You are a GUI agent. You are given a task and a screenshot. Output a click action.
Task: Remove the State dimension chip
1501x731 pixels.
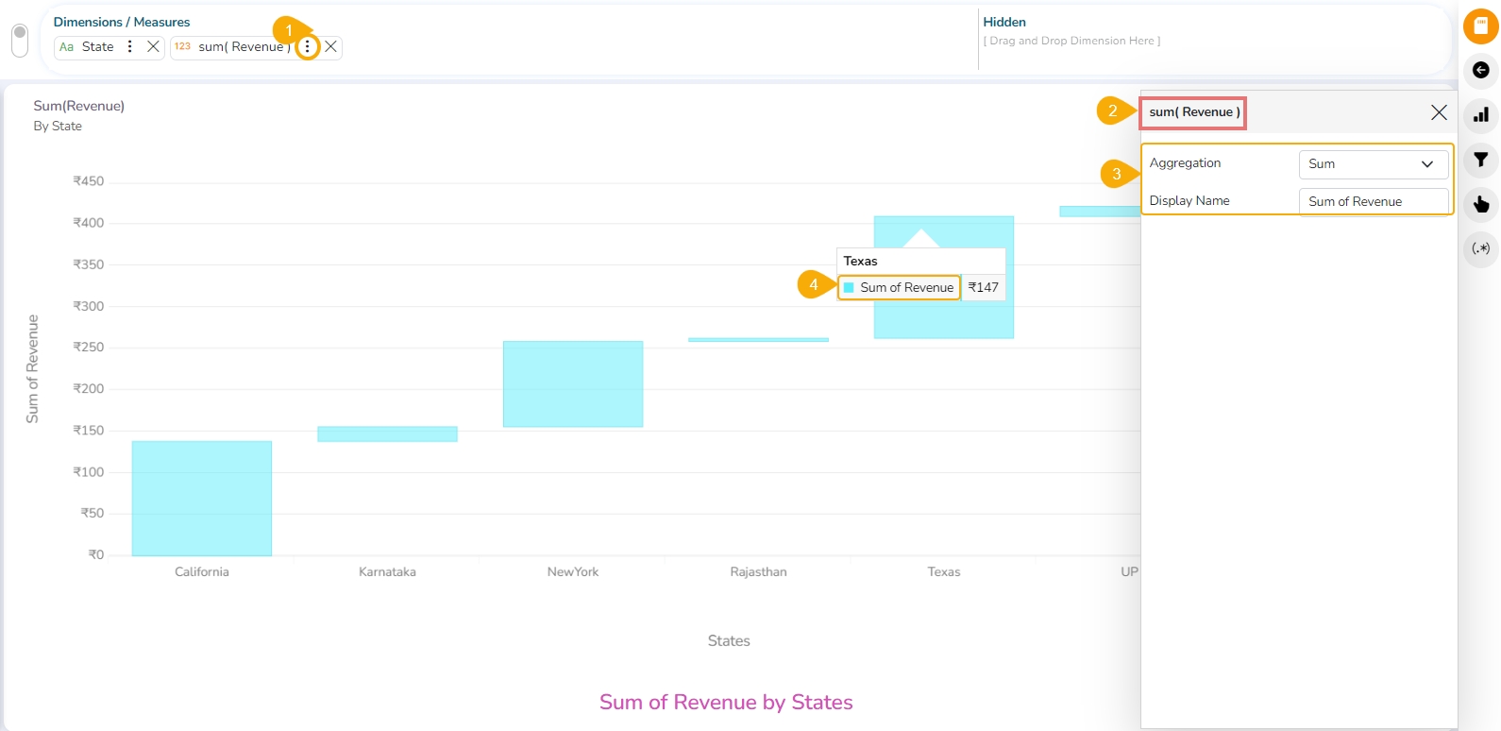coord(153,46)
